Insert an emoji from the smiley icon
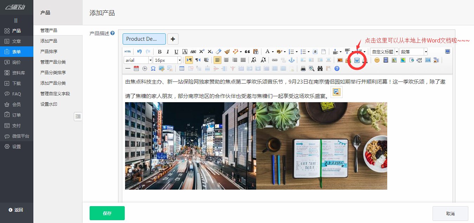 [377, 60]
